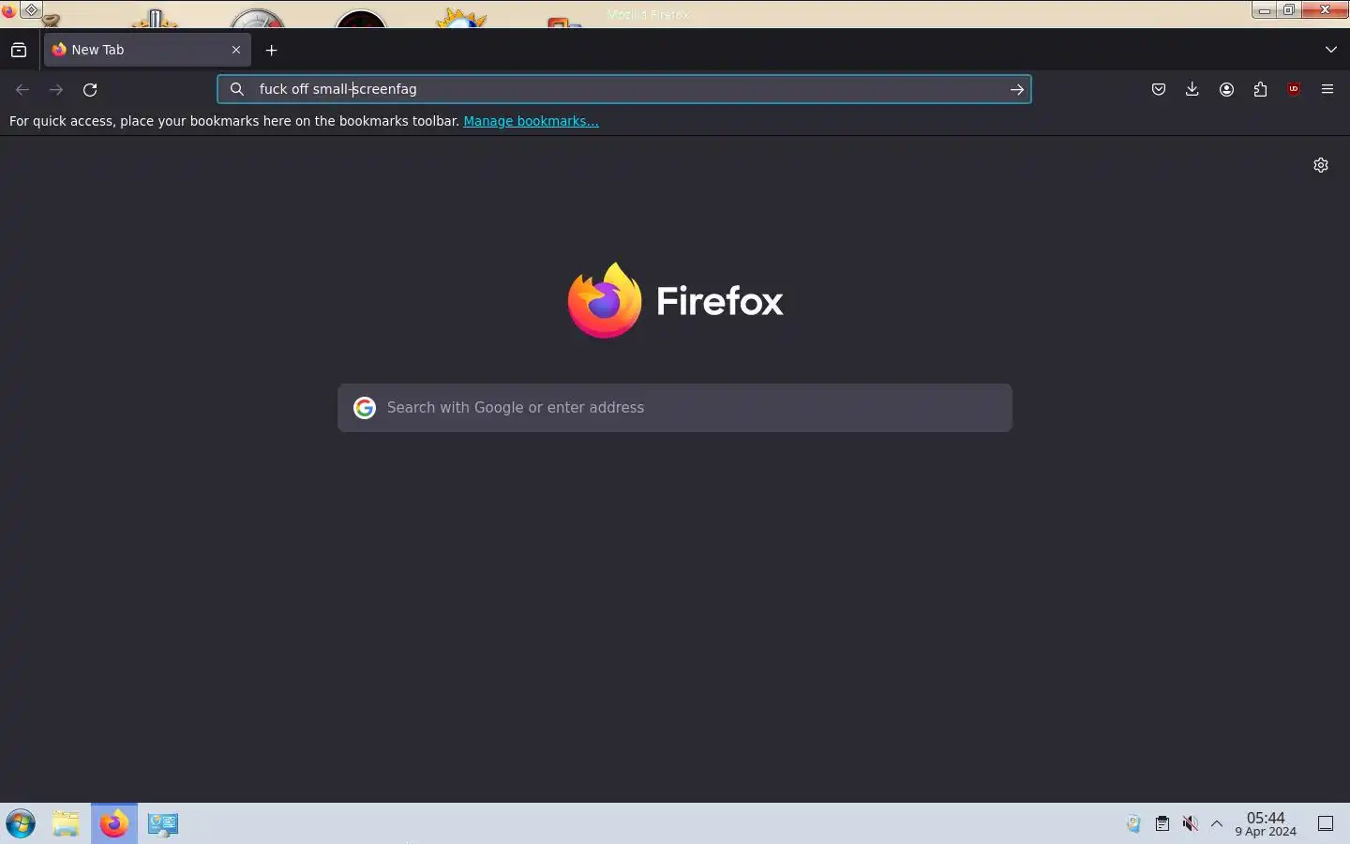Select the New Tab tab
This screenshot has width=1350, height=844.
tap(147, 50)
